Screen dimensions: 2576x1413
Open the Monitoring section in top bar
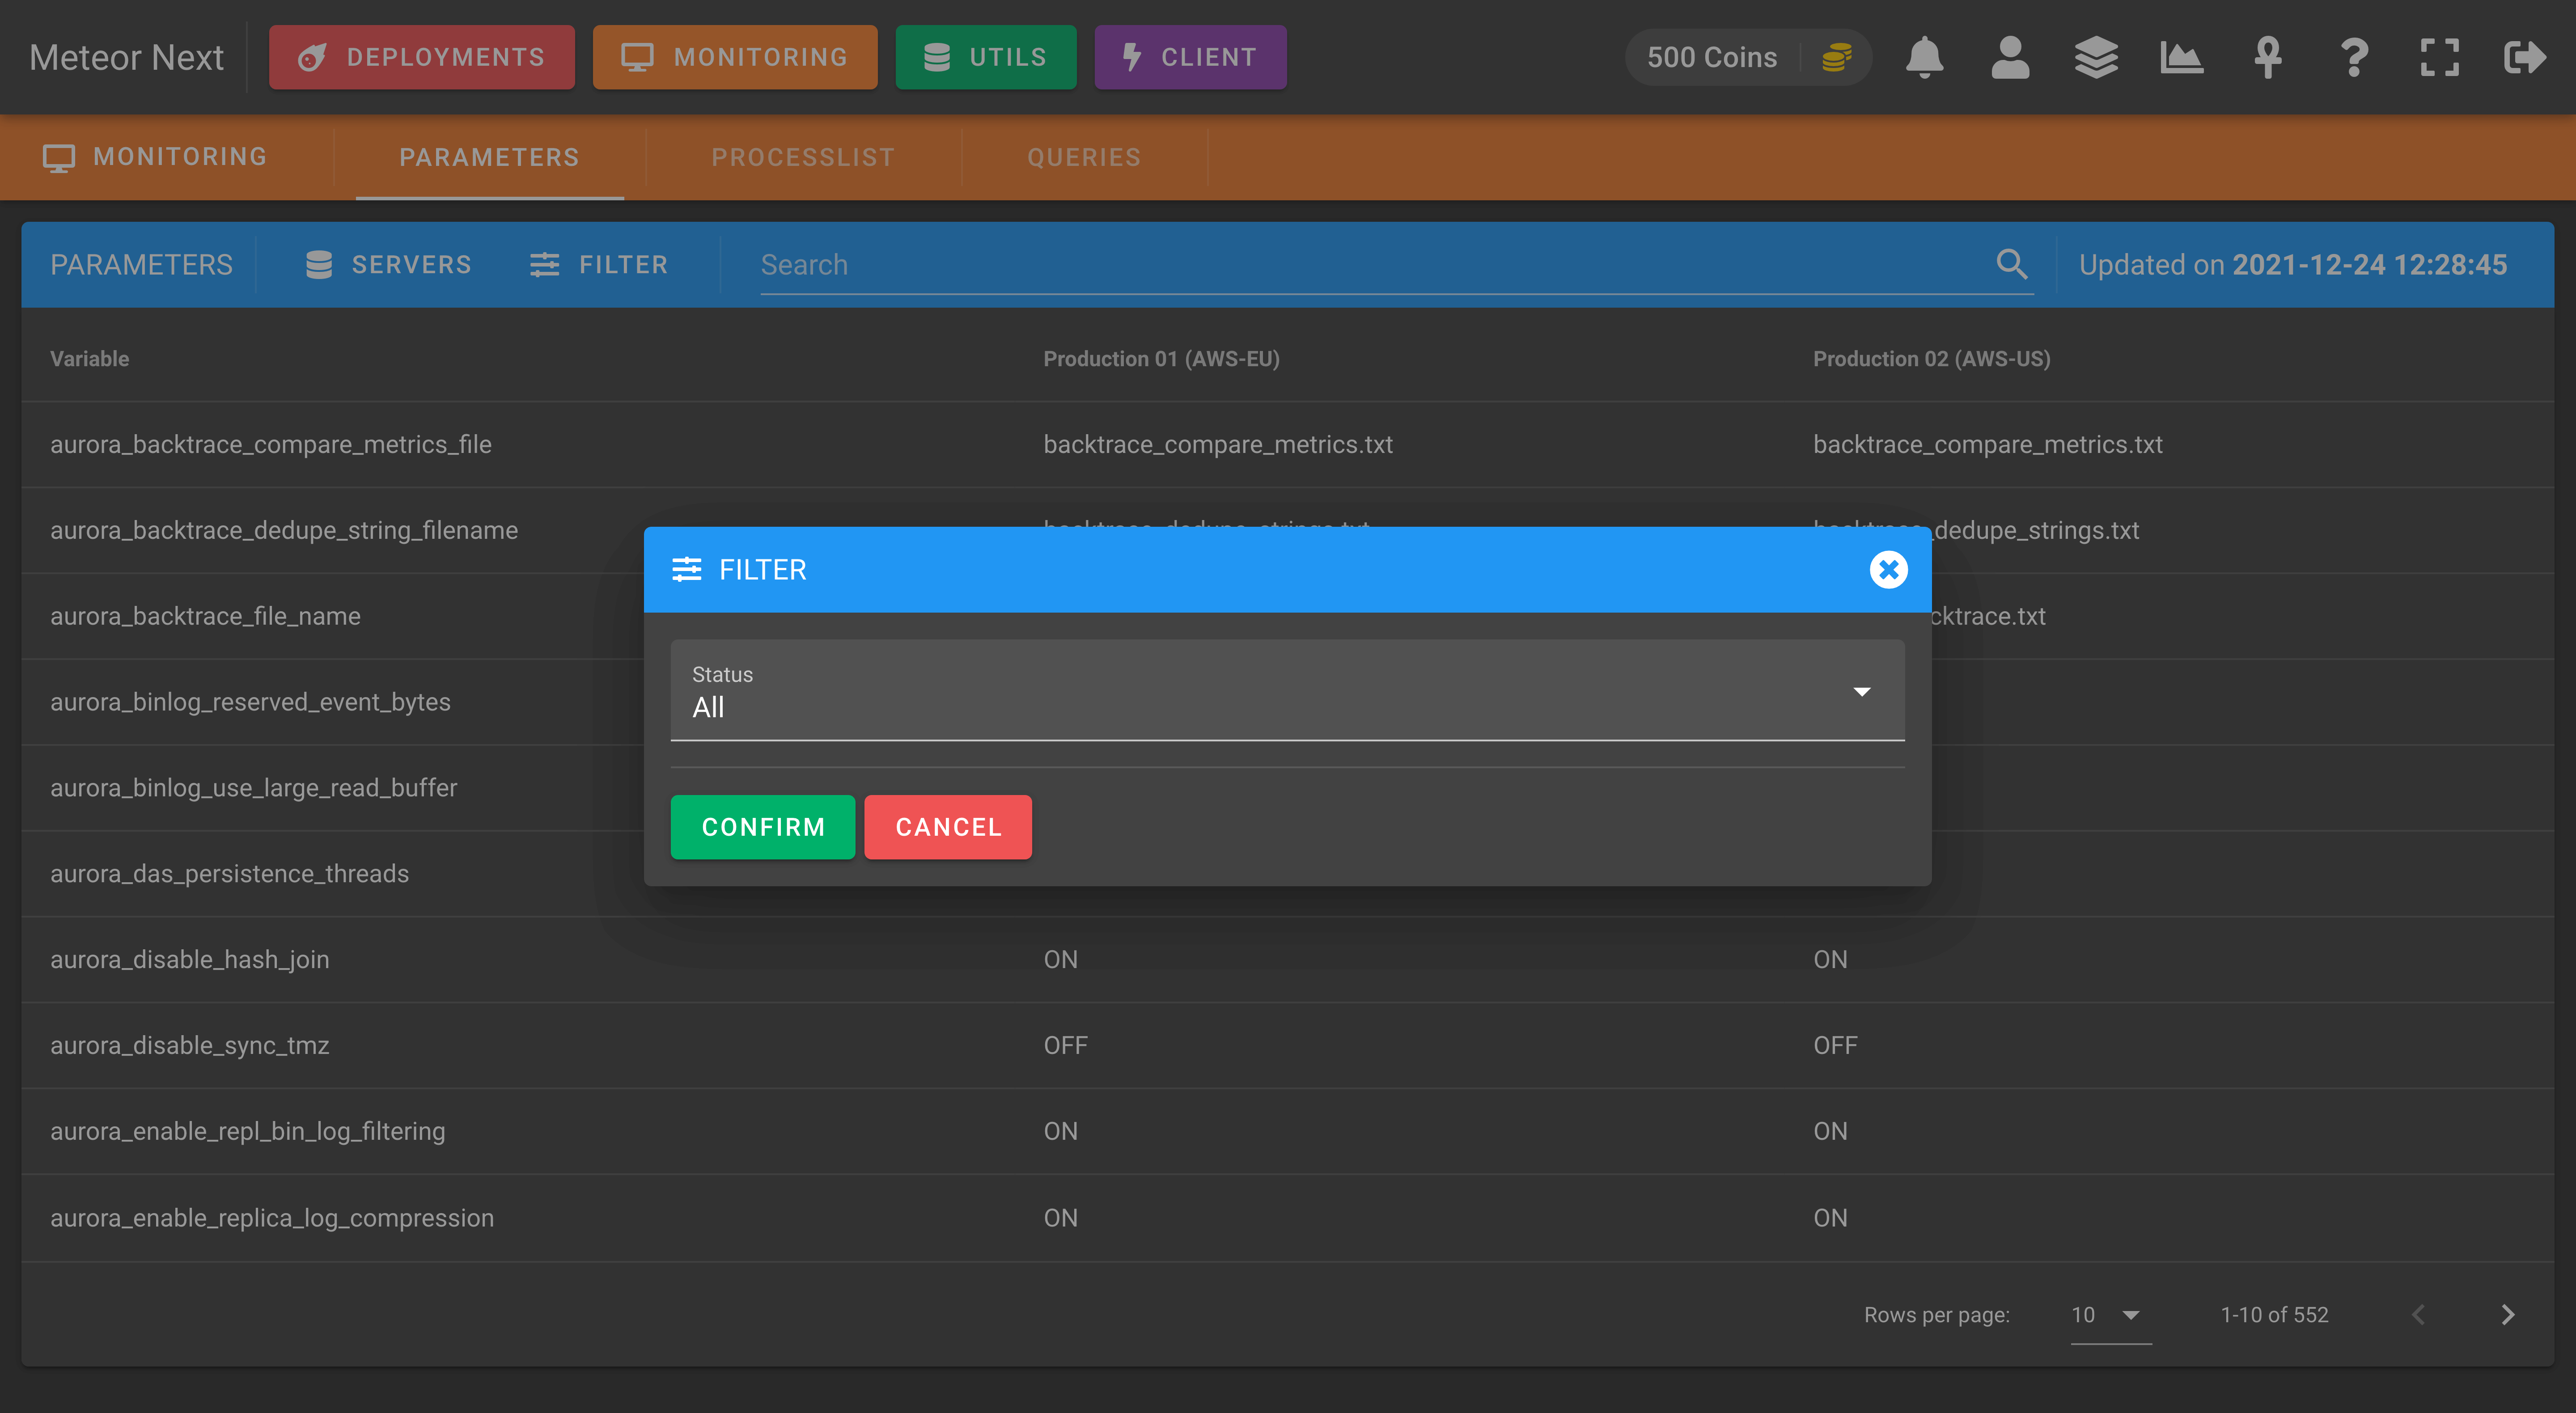click(734, 57)
